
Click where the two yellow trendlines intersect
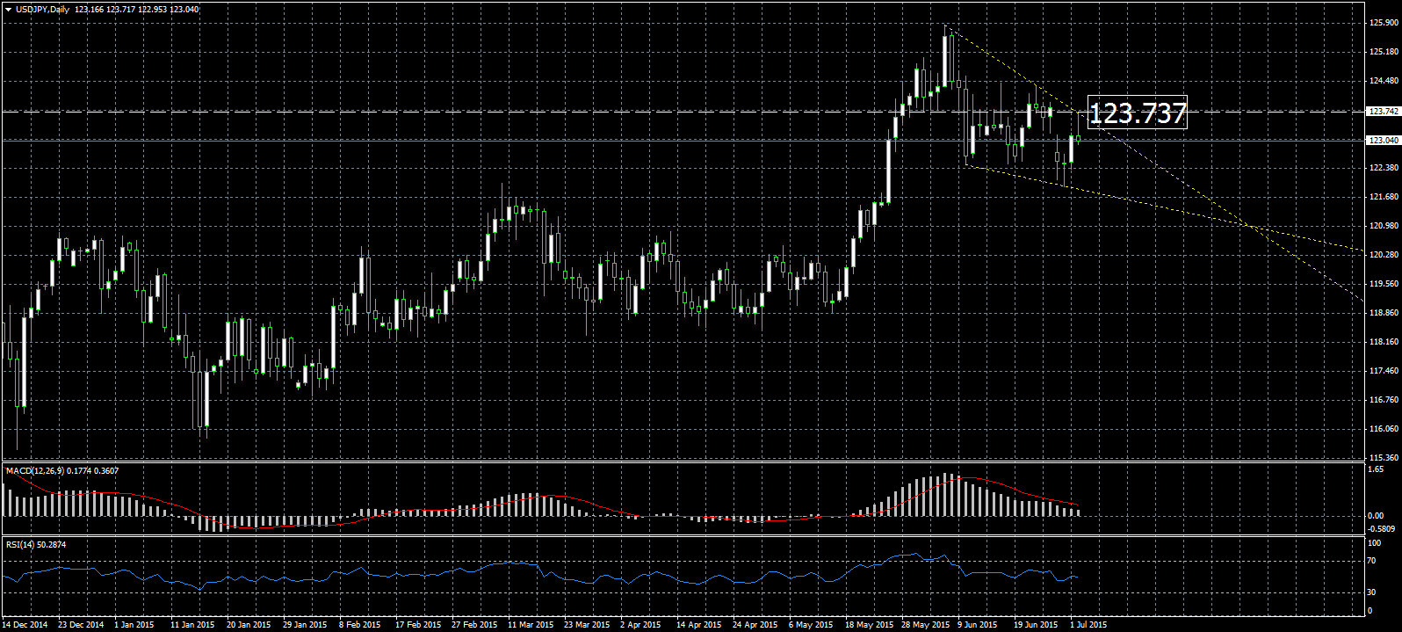[x=1250, y=228]
